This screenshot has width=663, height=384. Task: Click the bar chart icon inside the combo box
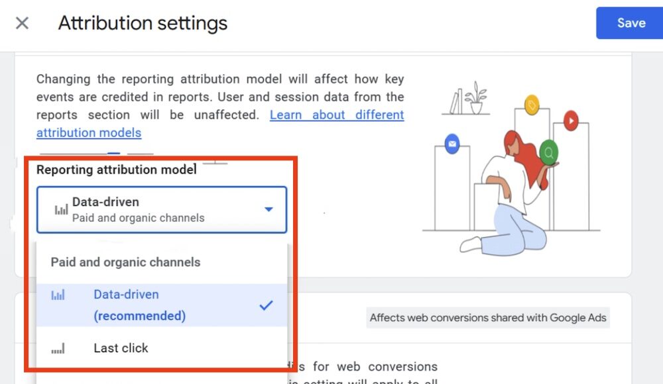coord(61,210)
